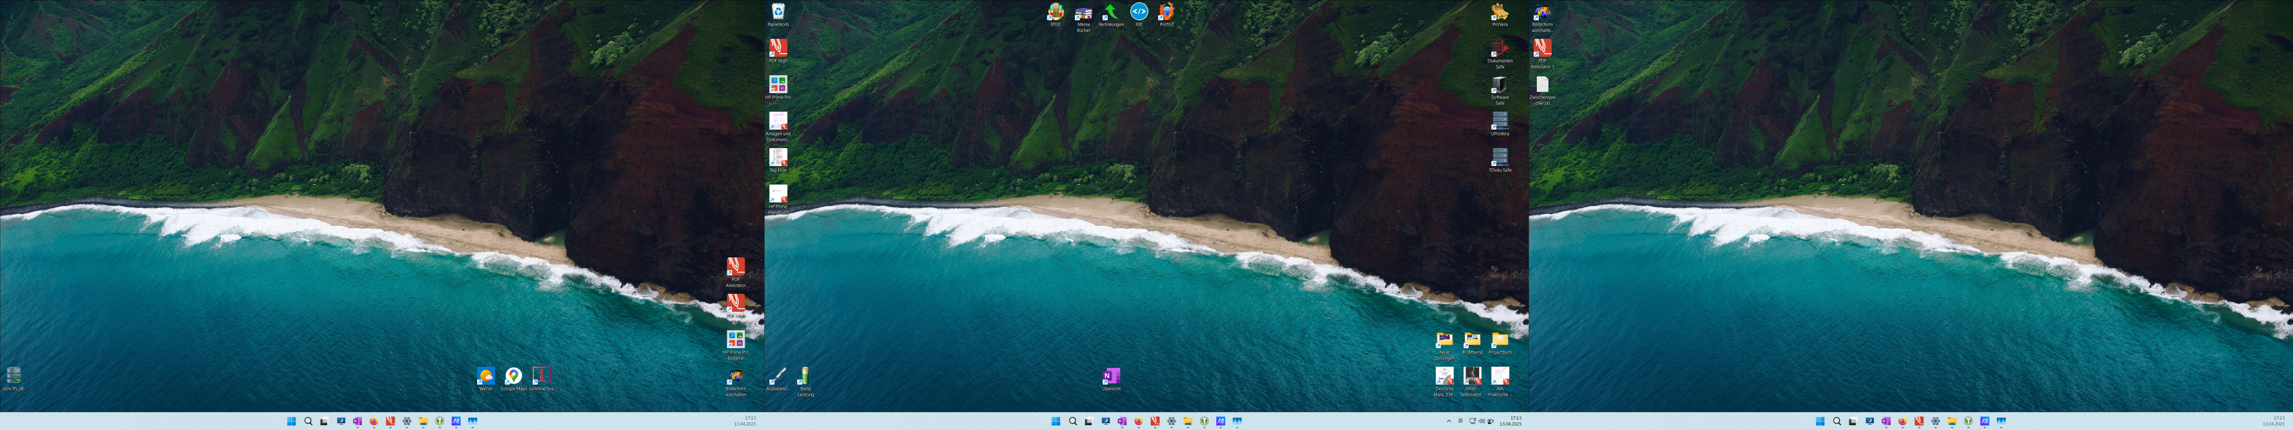Open the Zwischenspeicher.txt file
Screen dimensions: 2293x430
coord(1542,89)
